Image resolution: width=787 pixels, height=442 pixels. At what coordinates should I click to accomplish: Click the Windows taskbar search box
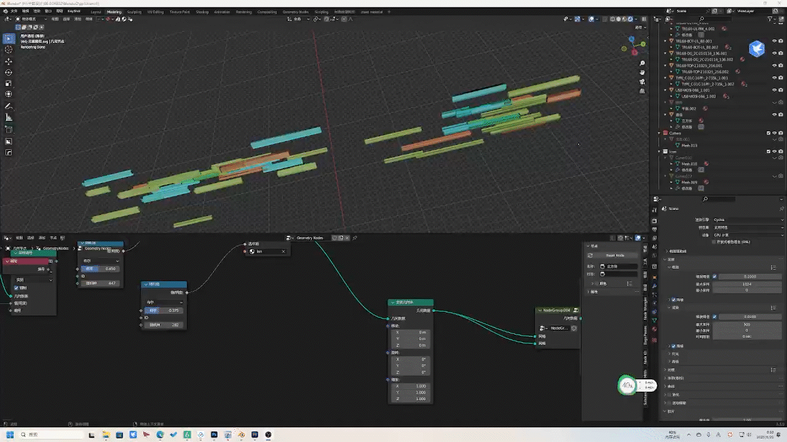click(x=52, y=435)
